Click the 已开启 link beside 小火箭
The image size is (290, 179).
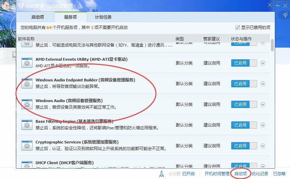click(188, 173)
